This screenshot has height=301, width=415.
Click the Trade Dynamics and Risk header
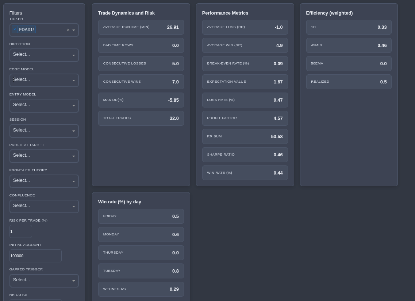(126, 13)
